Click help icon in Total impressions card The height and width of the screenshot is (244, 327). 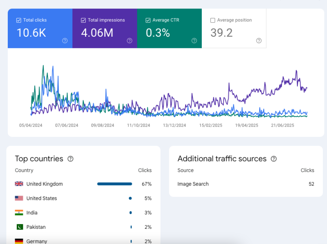129,41
